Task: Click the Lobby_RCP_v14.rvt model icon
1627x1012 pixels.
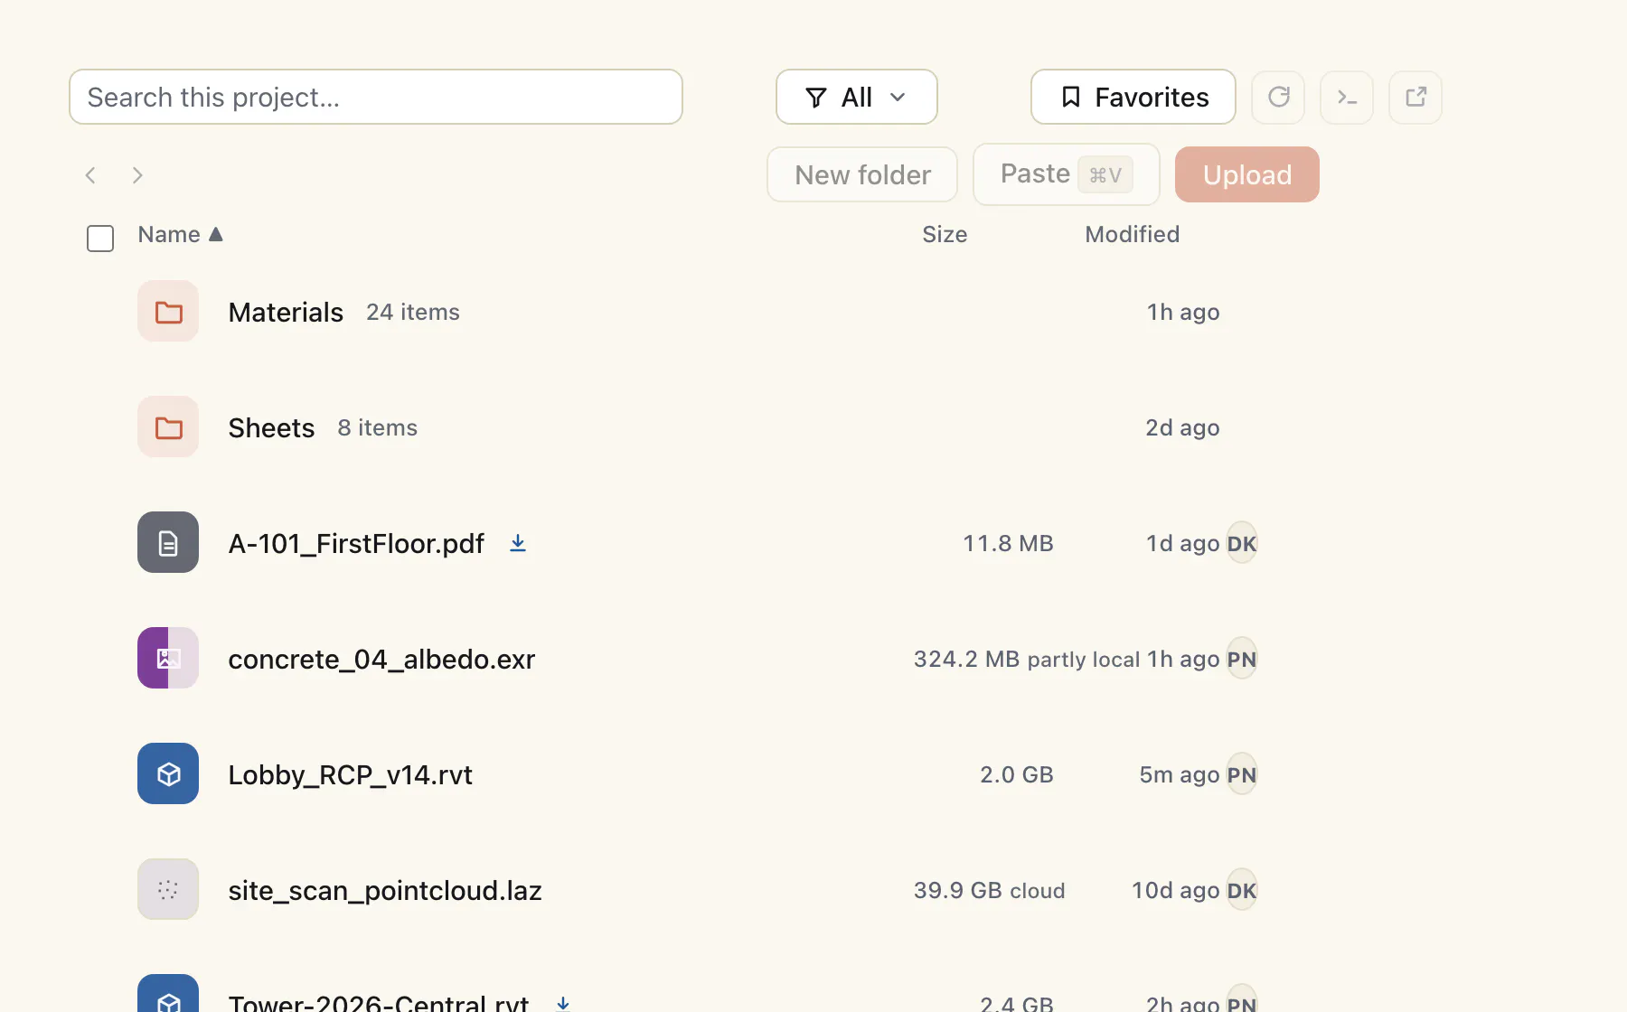Action: point(168,774)
